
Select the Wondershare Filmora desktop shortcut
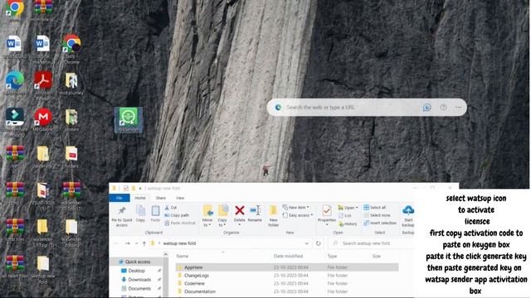click(15, 122)
